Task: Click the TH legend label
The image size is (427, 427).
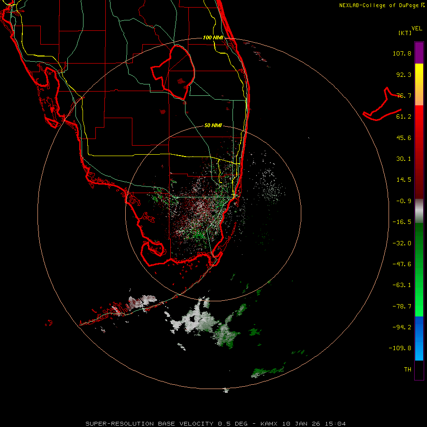Action: click(408, 370)
